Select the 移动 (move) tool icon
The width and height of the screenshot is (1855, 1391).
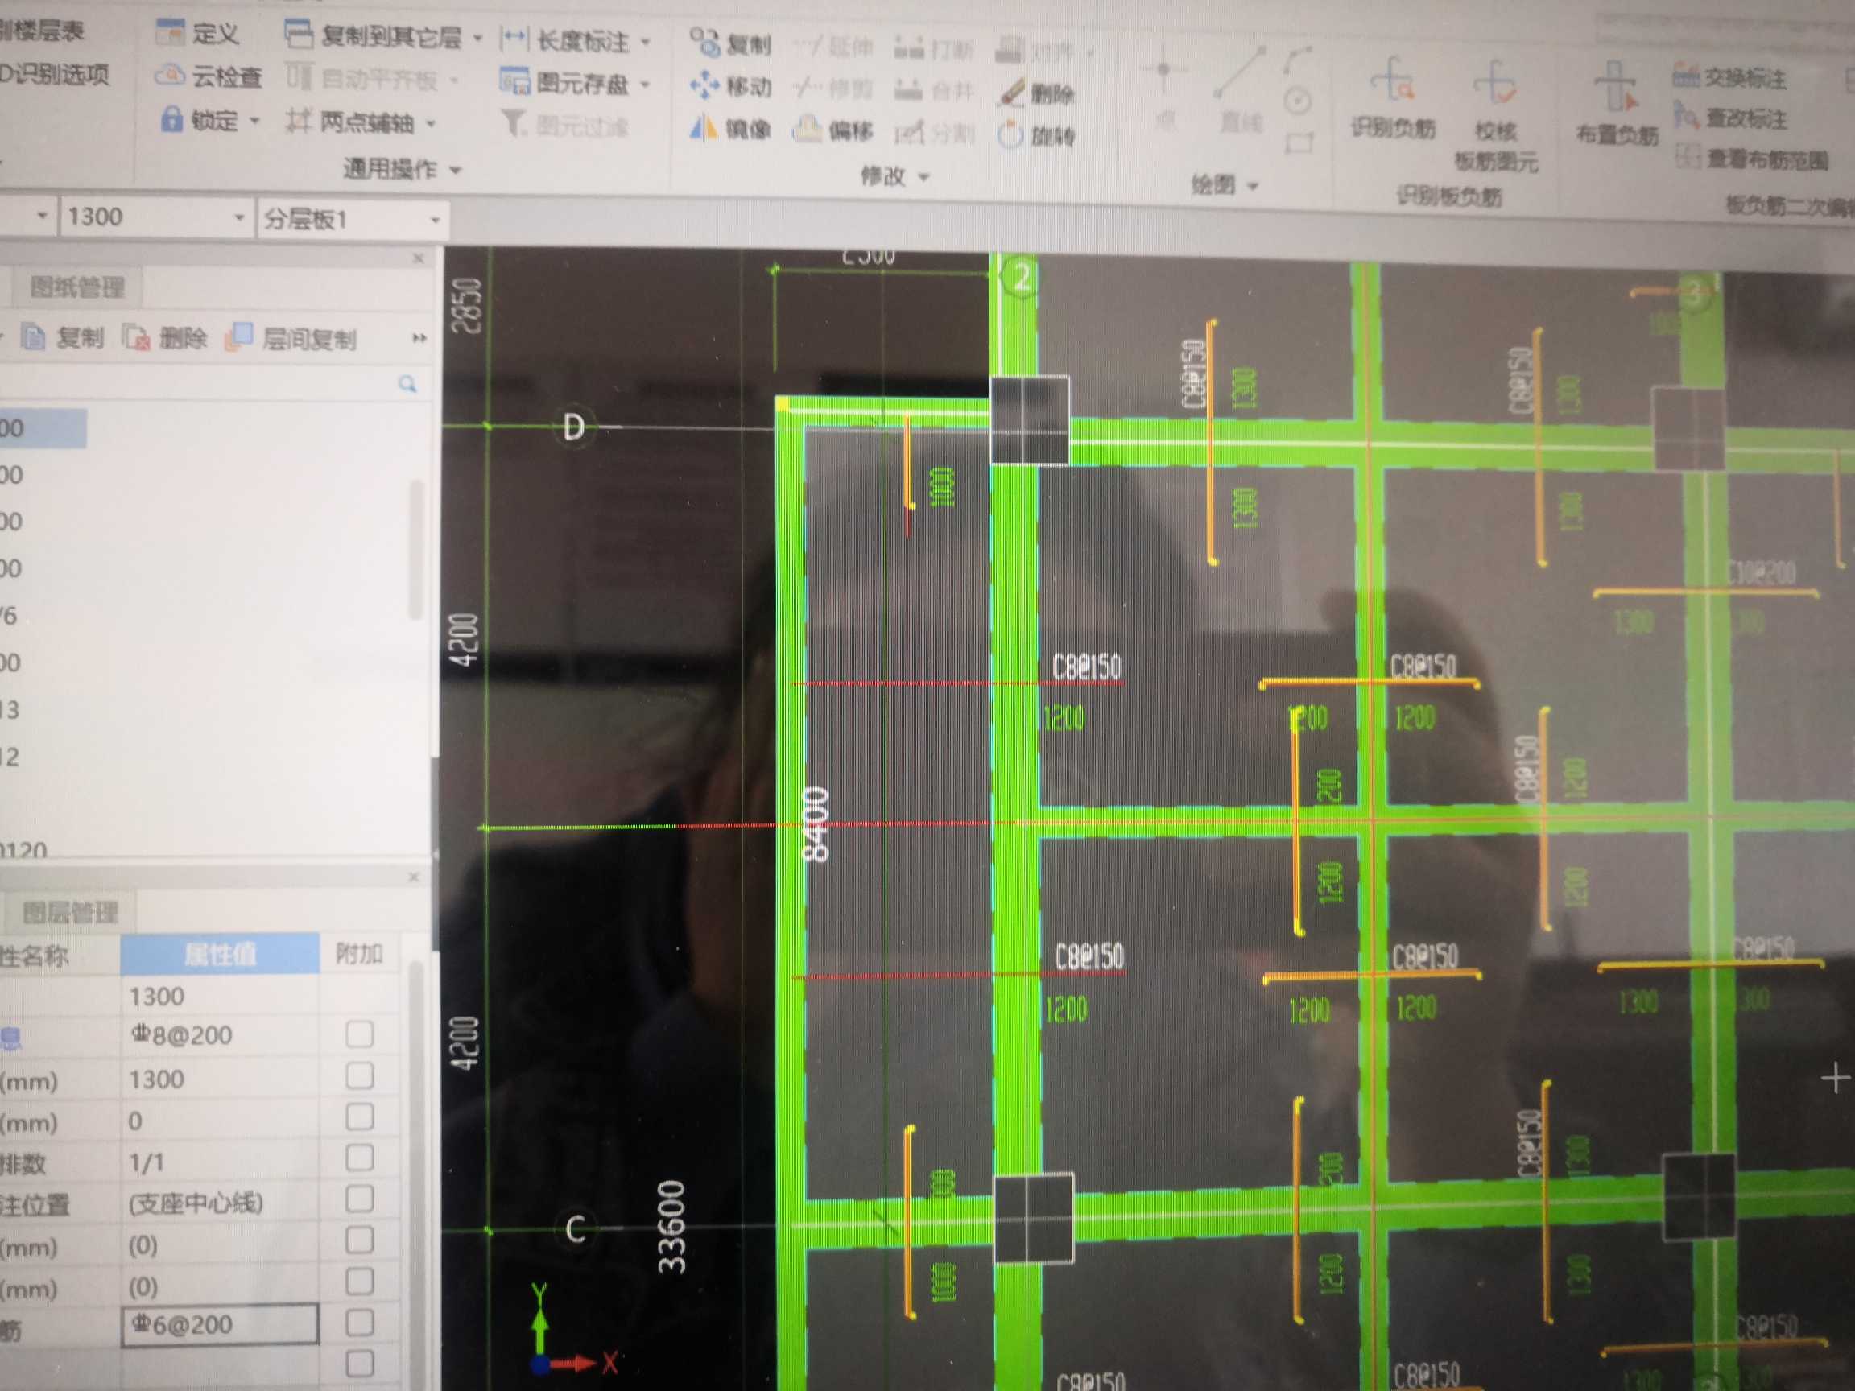coord(704,85)
